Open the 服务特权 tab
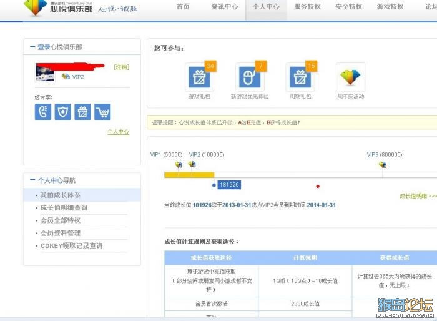The height and width of the screenshot is (321, 437). pos(307,7)
